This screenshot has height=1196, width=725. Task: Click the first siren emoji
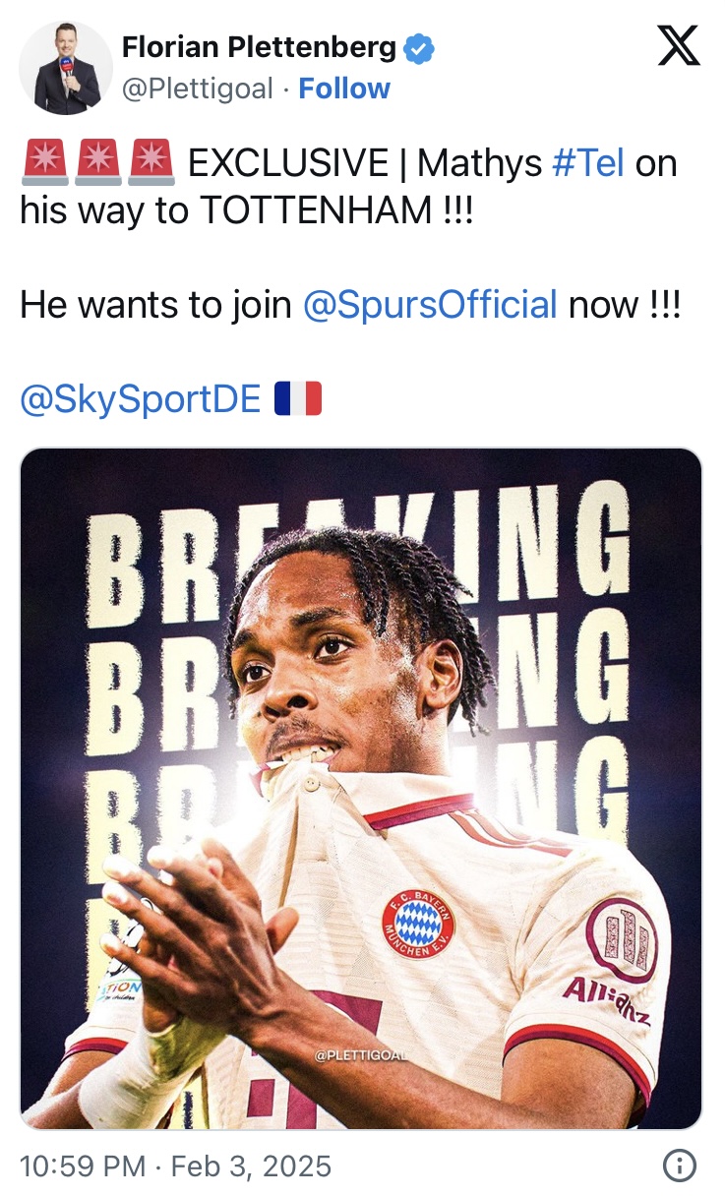pos(43,162)
